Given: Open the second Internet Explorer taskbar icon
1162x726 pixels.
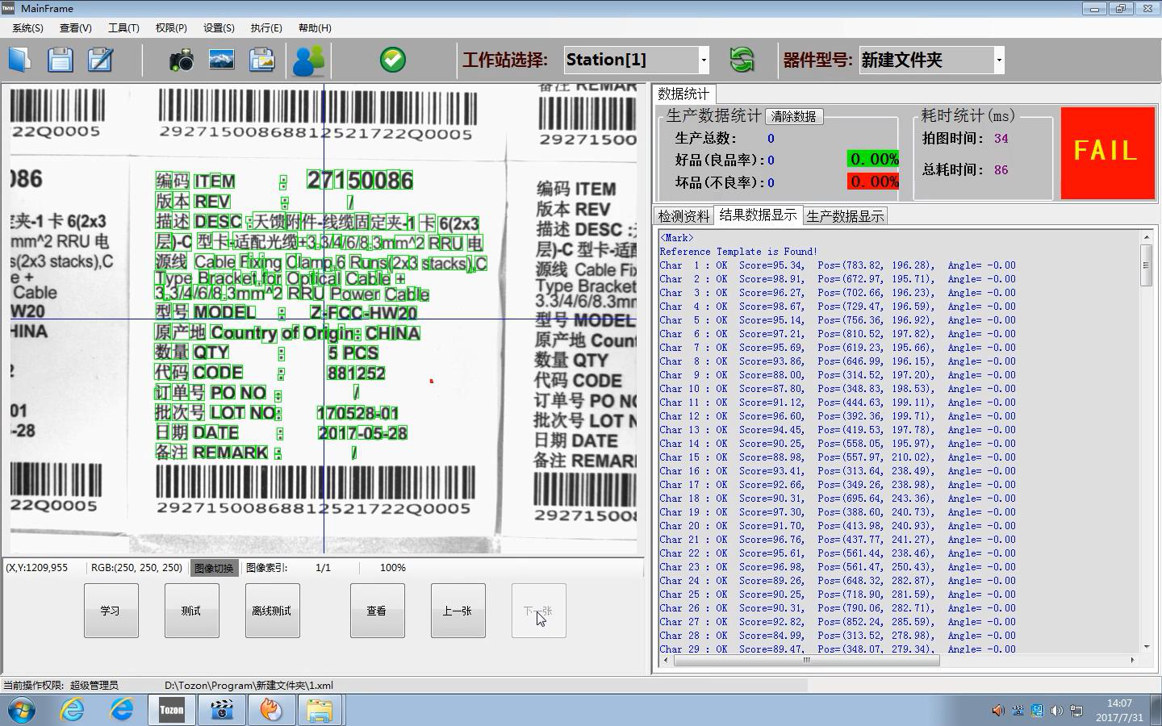Looking at the screenshot, I should click(122, 710).
